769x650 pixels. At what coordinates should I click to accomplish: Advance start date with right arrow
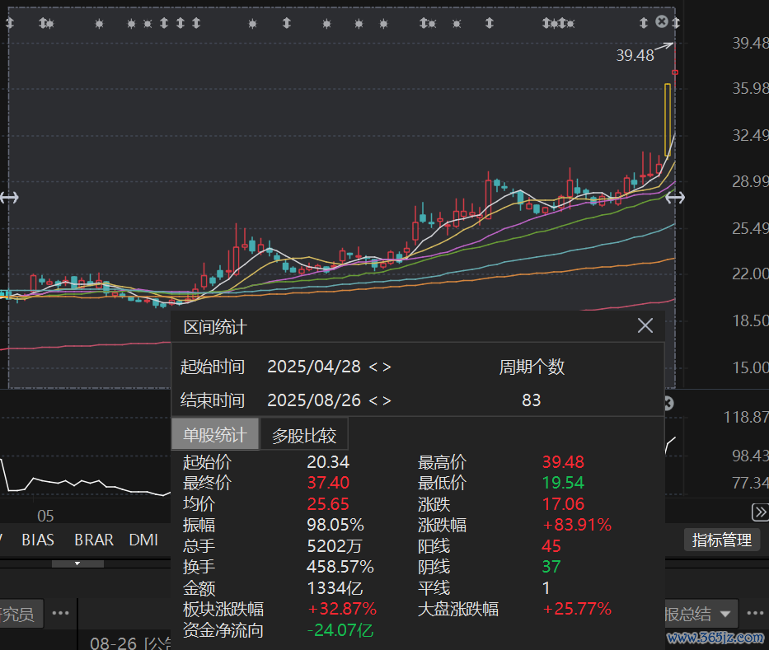click(387, 367)
